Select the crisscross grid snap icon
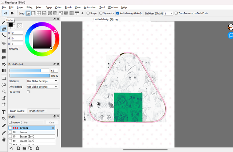The width and height of the screenshot is (233, 152). pyautogui.click(x=39, y=13)
